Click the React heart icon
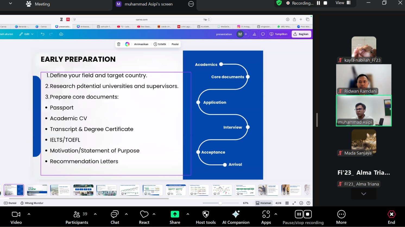This screenshot has height=227, width=405. click(x=144, y=217)
